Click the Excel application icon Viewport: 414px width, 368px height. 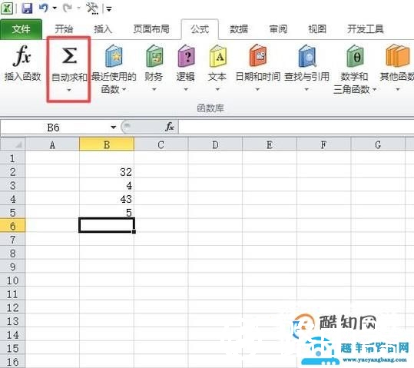7,8
